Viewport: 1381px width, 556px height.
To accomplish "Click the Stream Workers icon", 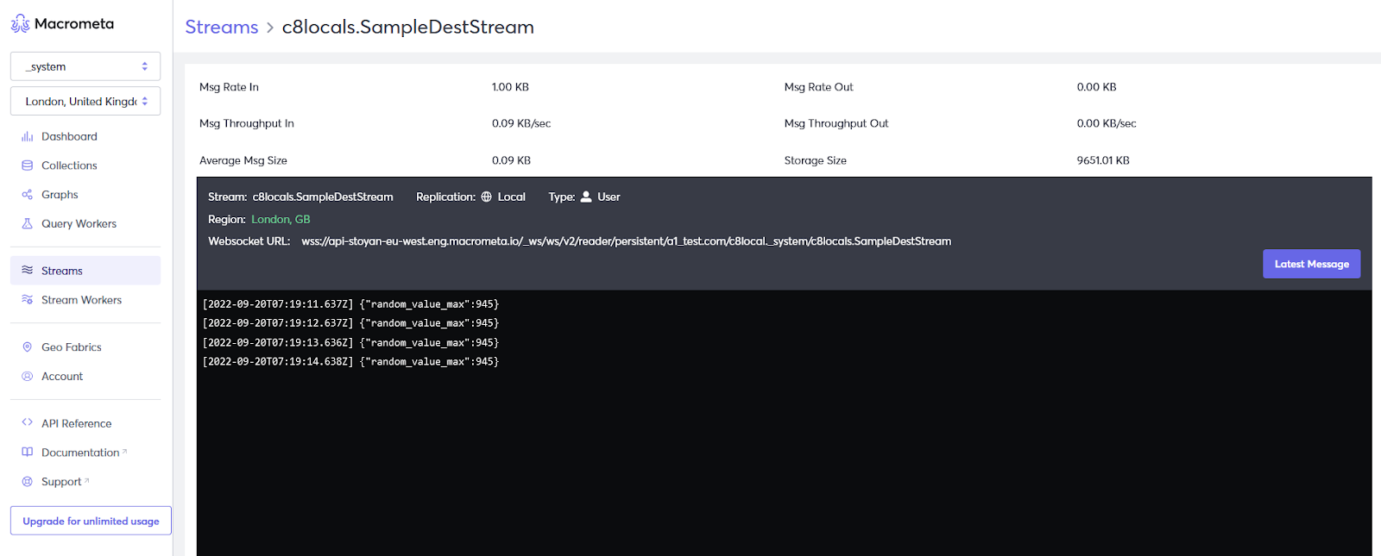I will (28, 300).
